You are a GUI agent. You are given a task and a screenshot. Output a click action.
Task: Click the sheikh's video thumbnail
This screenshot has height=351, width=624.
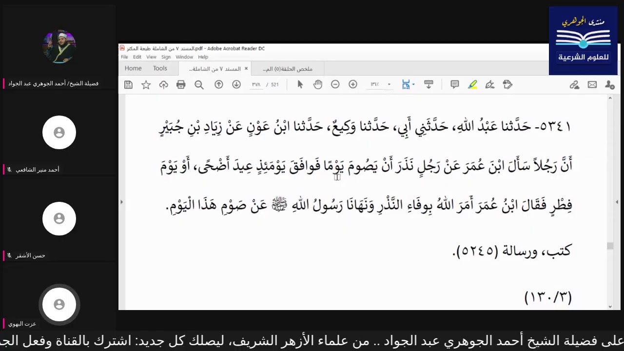tap(59, 47)
